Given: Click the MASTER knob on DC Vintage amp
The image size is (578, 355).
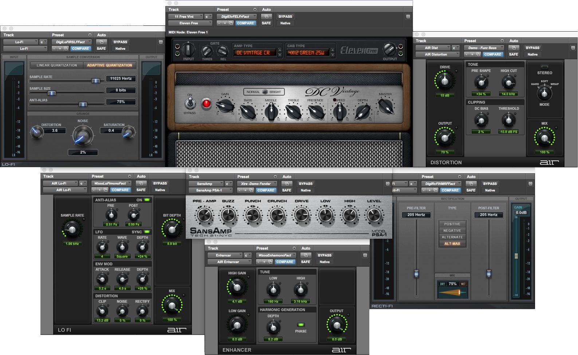Looking at the screenshot, I should pos(386,106).
